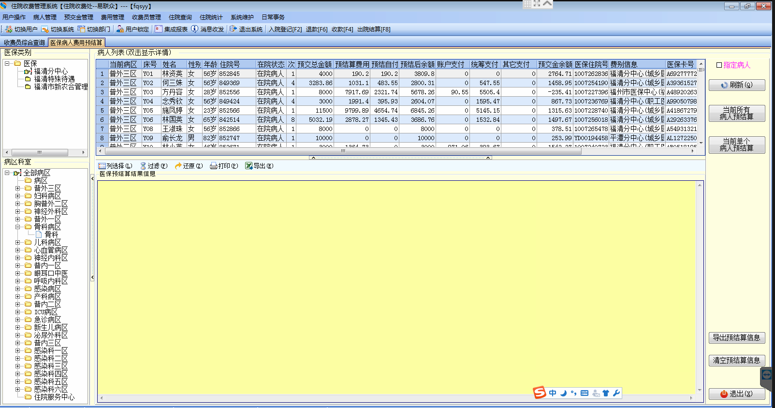The image size is (775, 408).
Task: Click the 退出系统 exit-system toolbar icon
Action: (x=234, y=29)
